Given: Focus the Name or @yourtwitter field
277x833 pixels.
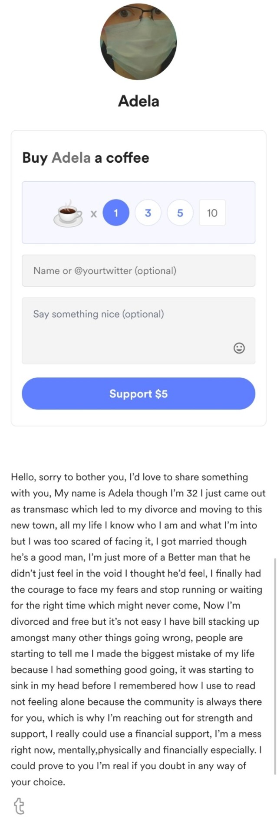Looking at the screenshot, I should pyautogui.click(x=138, y=271).
